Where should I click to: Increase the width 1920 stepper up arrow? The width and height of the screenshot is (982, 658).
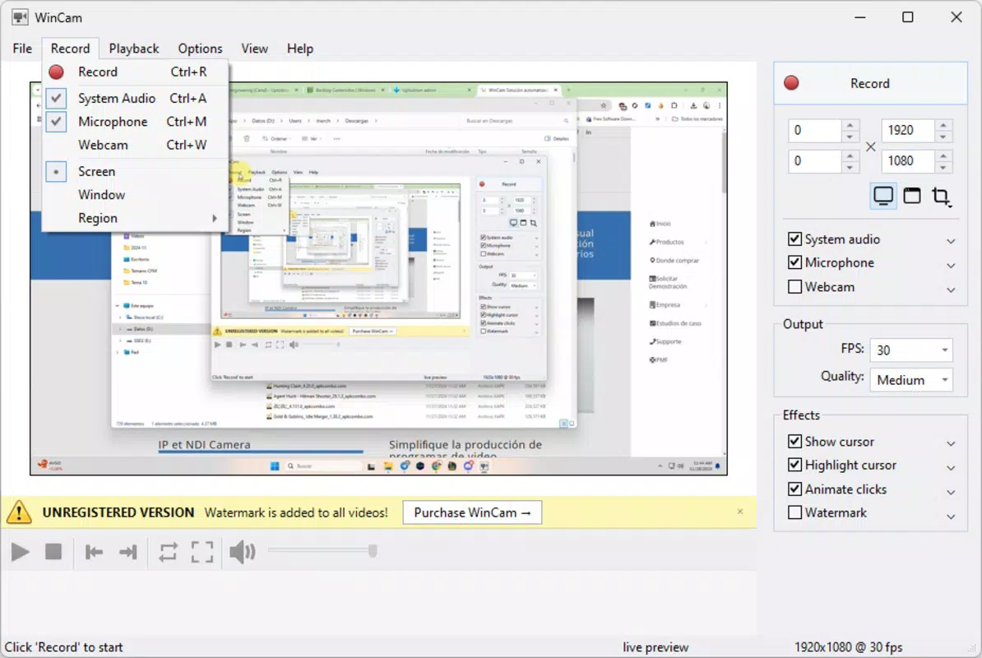[943, 124]
